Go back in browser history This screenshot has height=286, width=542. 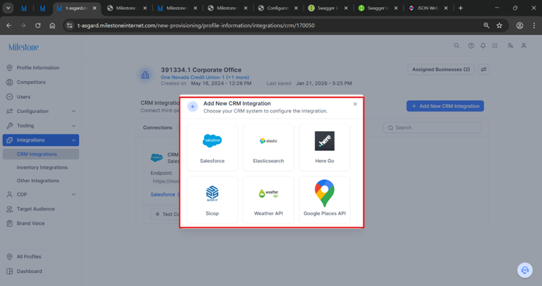9,25
